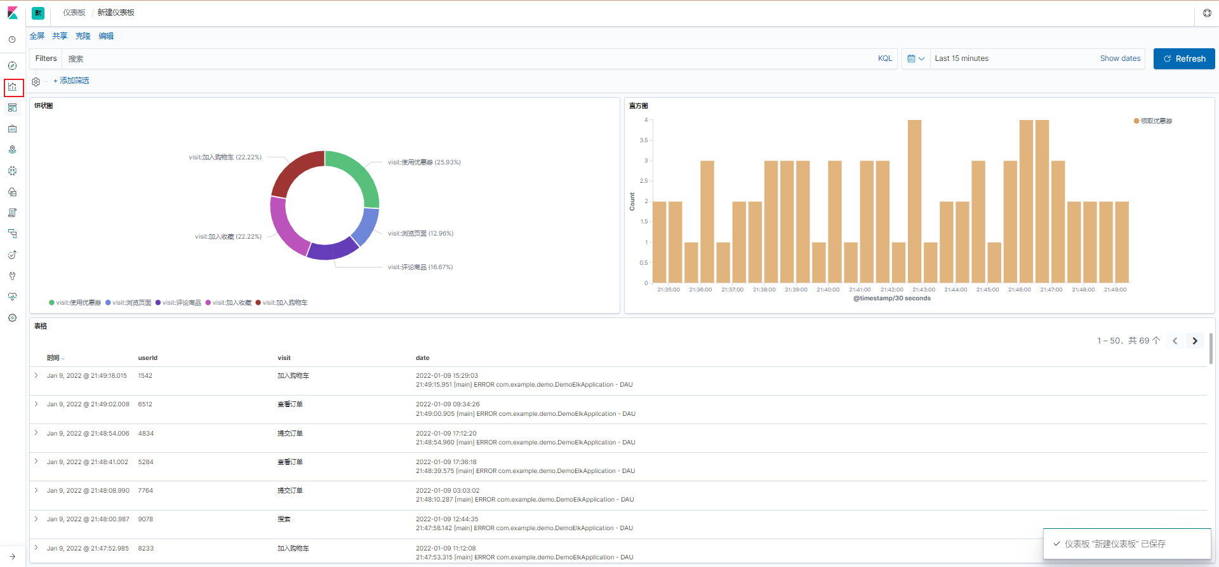Open Stack Monitoring heartbeat icon
The height and width of the screenshot is (567, 1219).
coord(12,297)
